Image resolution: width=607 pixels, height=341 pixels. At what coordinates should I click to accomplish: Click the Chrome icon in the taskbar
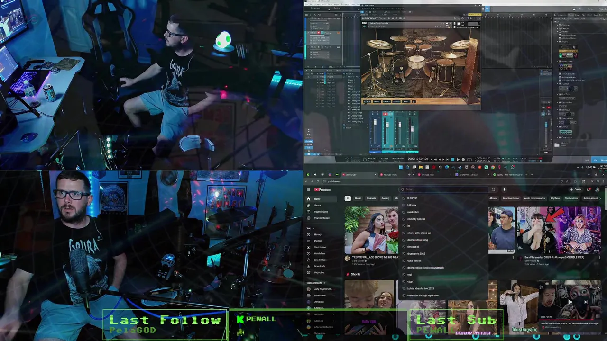tap(493, 167)
